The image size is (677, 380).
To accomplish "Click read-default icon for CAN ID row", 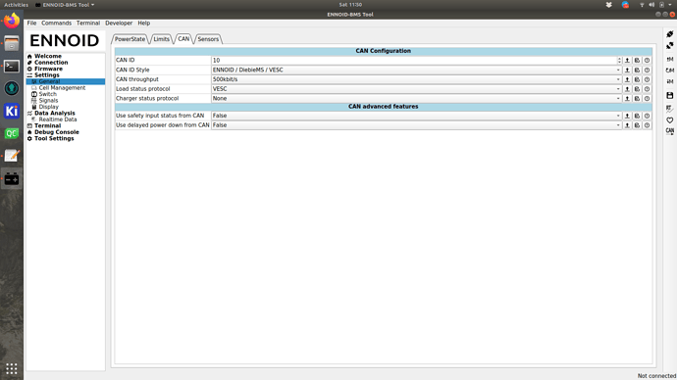I will (x=637, y=61).
